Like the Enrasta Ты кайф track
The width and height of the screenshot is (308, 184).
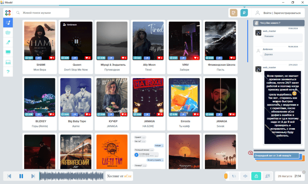pyautogui.click(x=196, y=115)
